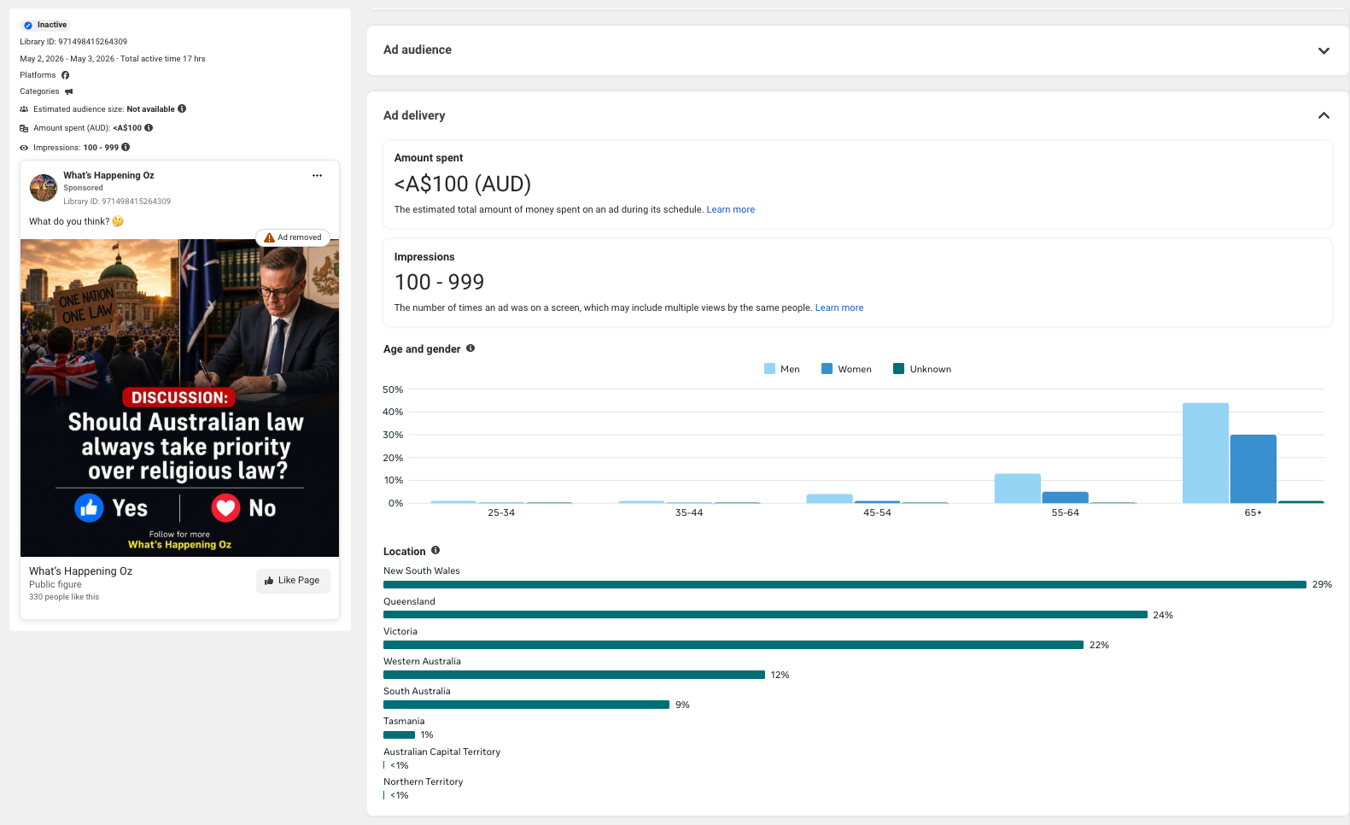
Task: Click the audience people icon beside Estimated audience size
Action: pos(24,109)
